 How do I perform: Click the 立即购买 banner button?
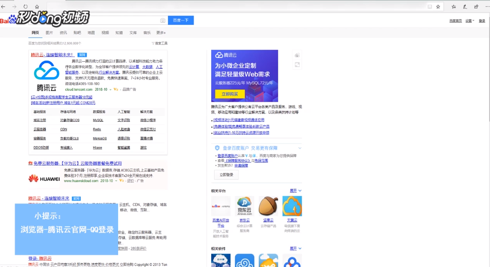click(230, 94)
